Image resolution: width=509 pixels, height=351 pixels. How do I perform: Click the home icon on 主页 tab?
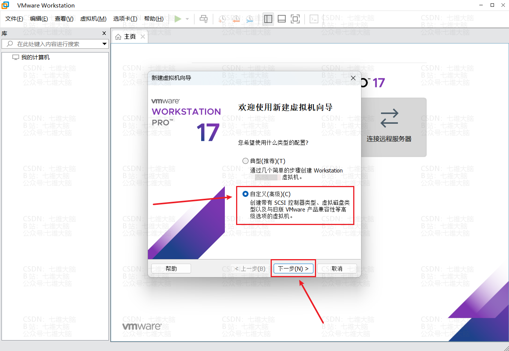pos(118,37)
